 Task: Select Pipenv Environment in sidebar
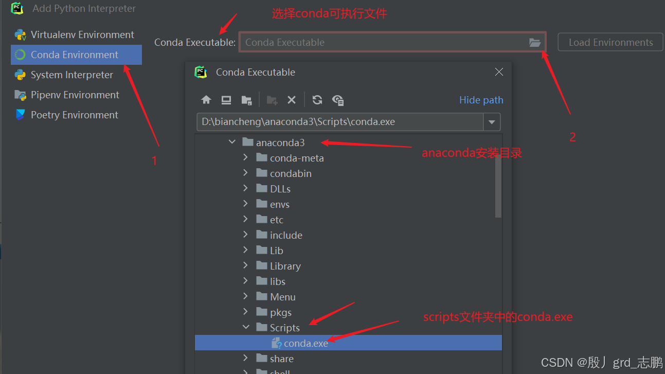(76, 95)
